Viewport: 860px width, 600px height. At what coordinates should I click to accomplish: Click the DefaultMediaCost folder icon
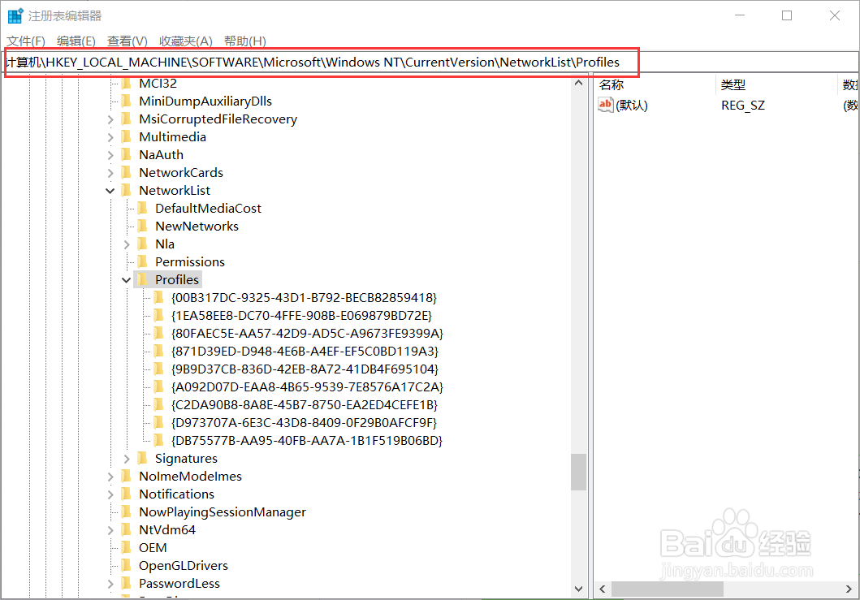coord(143,209)
